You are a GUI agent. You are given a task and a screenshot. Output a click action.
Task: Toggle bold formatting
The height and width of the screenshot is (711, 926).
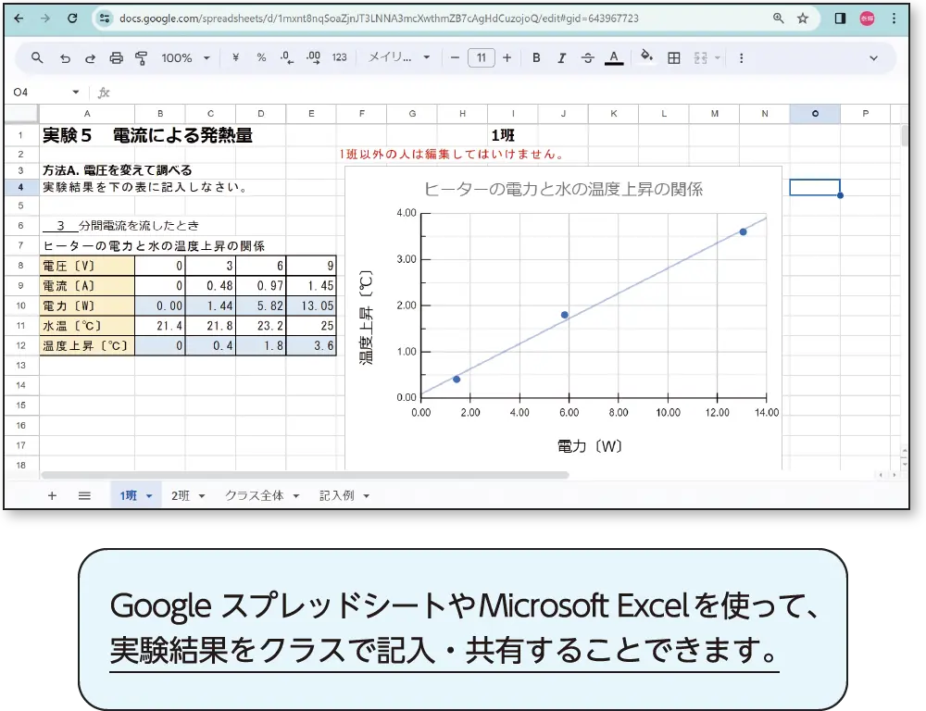(536, 58)
